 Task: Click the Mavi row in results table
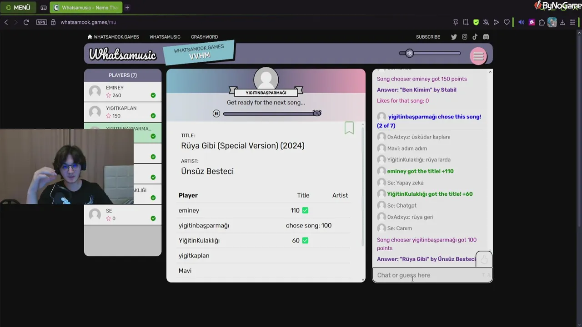point(264,271)
